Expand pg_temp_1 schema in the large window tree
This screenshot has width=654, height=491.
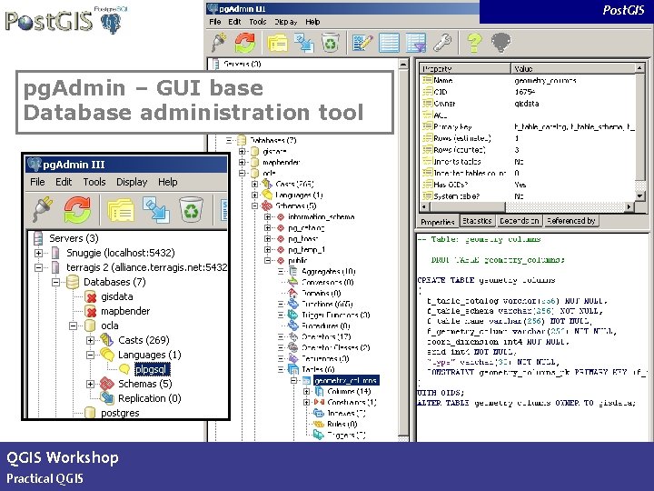pyautogui.click(x=268, y=250)
